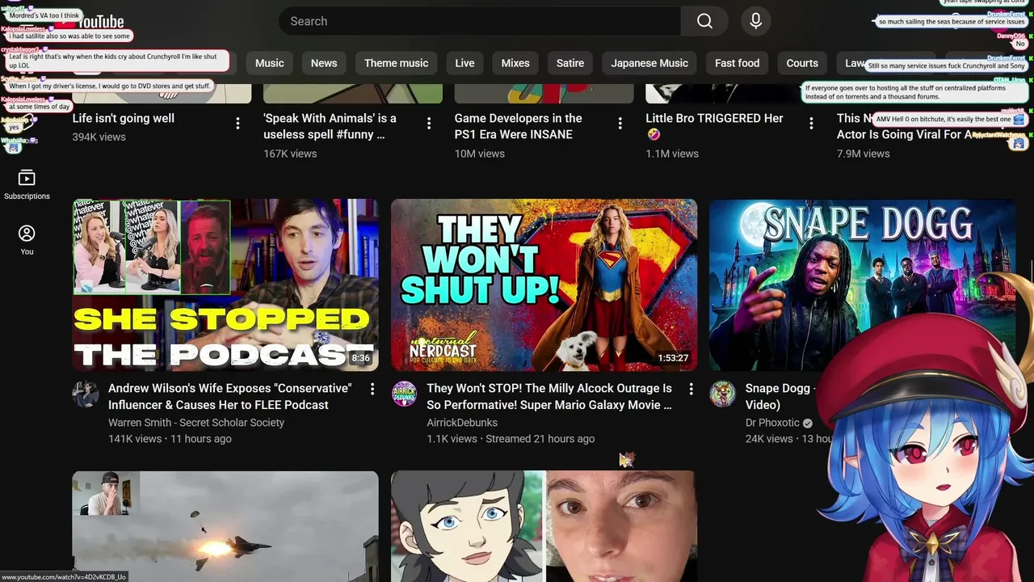1034x582 pixels.
Task: Open 'Speak With Animals' is a useless spell title
Action: (330, 126)
